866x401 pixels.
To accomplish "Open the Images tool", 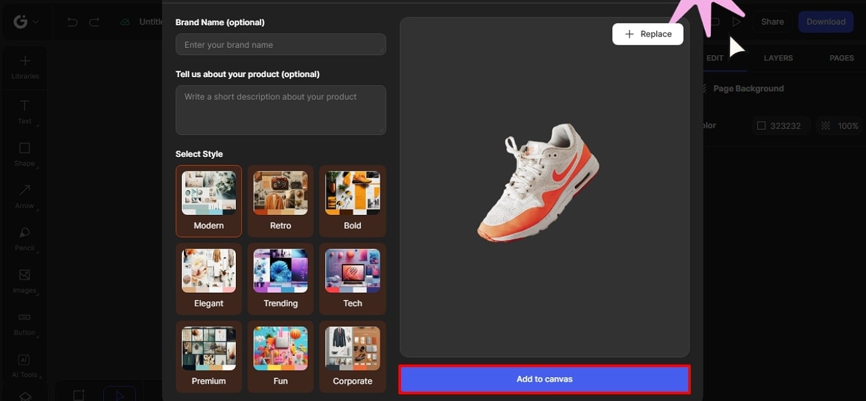I will click(x=25, y=281).
